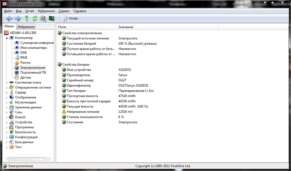Screen dimensions: 291x171
Task: Expand the Хранение данных node
Action: (x=7, y=108)
